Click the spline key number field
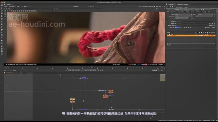The height and width of the screenshot is (122, 218). (x=177, y=27)
